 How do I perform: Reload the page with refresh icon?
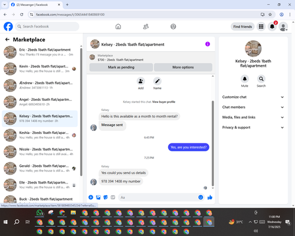coord(22,15)
